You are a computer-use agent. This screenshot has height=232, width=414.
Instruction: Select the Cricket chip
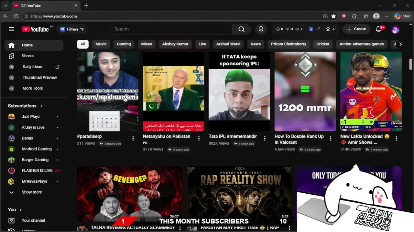pyautogui.click(x=323, y=44)
